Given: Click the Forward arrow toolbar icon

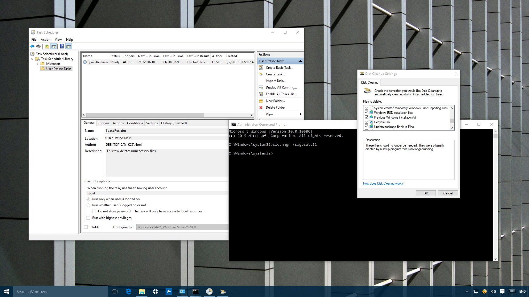Looking at the screenshot, I should (x=38, y=46).
